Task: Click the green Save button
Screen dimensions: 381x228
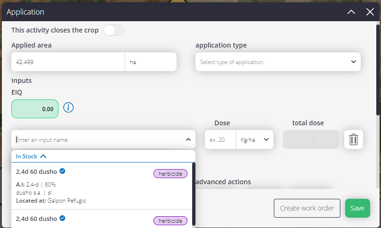Action: coord(357,208)
